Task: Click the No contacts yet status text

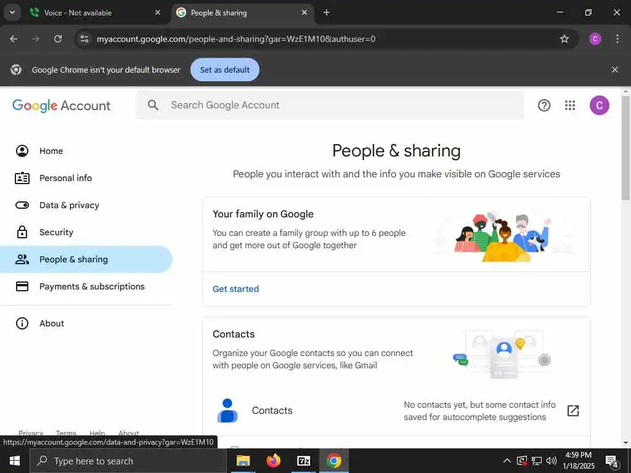Action: point(479,411)
